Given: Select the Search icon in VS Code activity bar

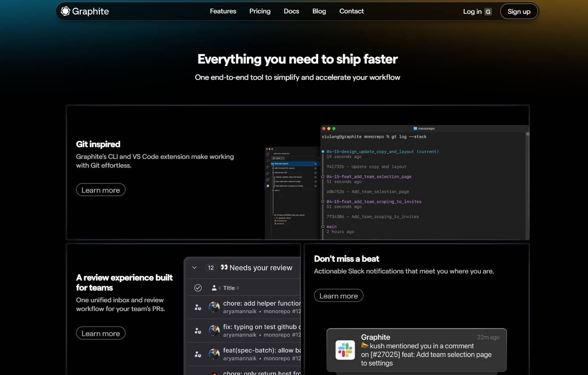Looking at the screenshot, I should click(x=268, y=161).
